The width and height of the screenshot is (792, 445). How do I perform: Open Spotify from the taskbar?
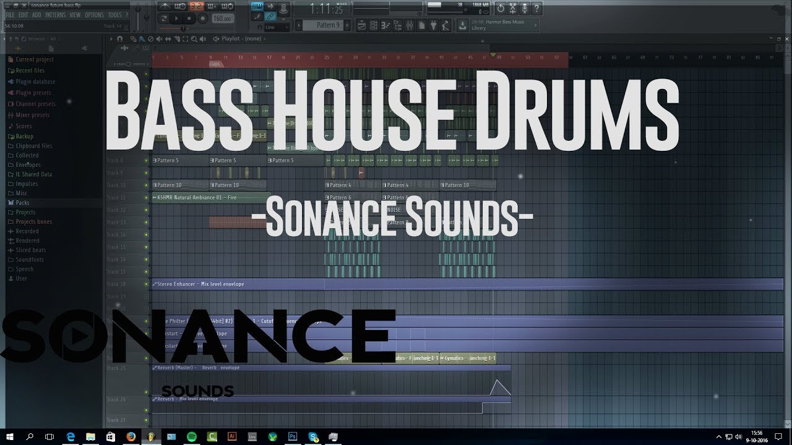coord(191,436)
